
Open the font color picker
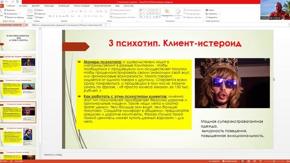pyautogui.click(x=79, y=16)
